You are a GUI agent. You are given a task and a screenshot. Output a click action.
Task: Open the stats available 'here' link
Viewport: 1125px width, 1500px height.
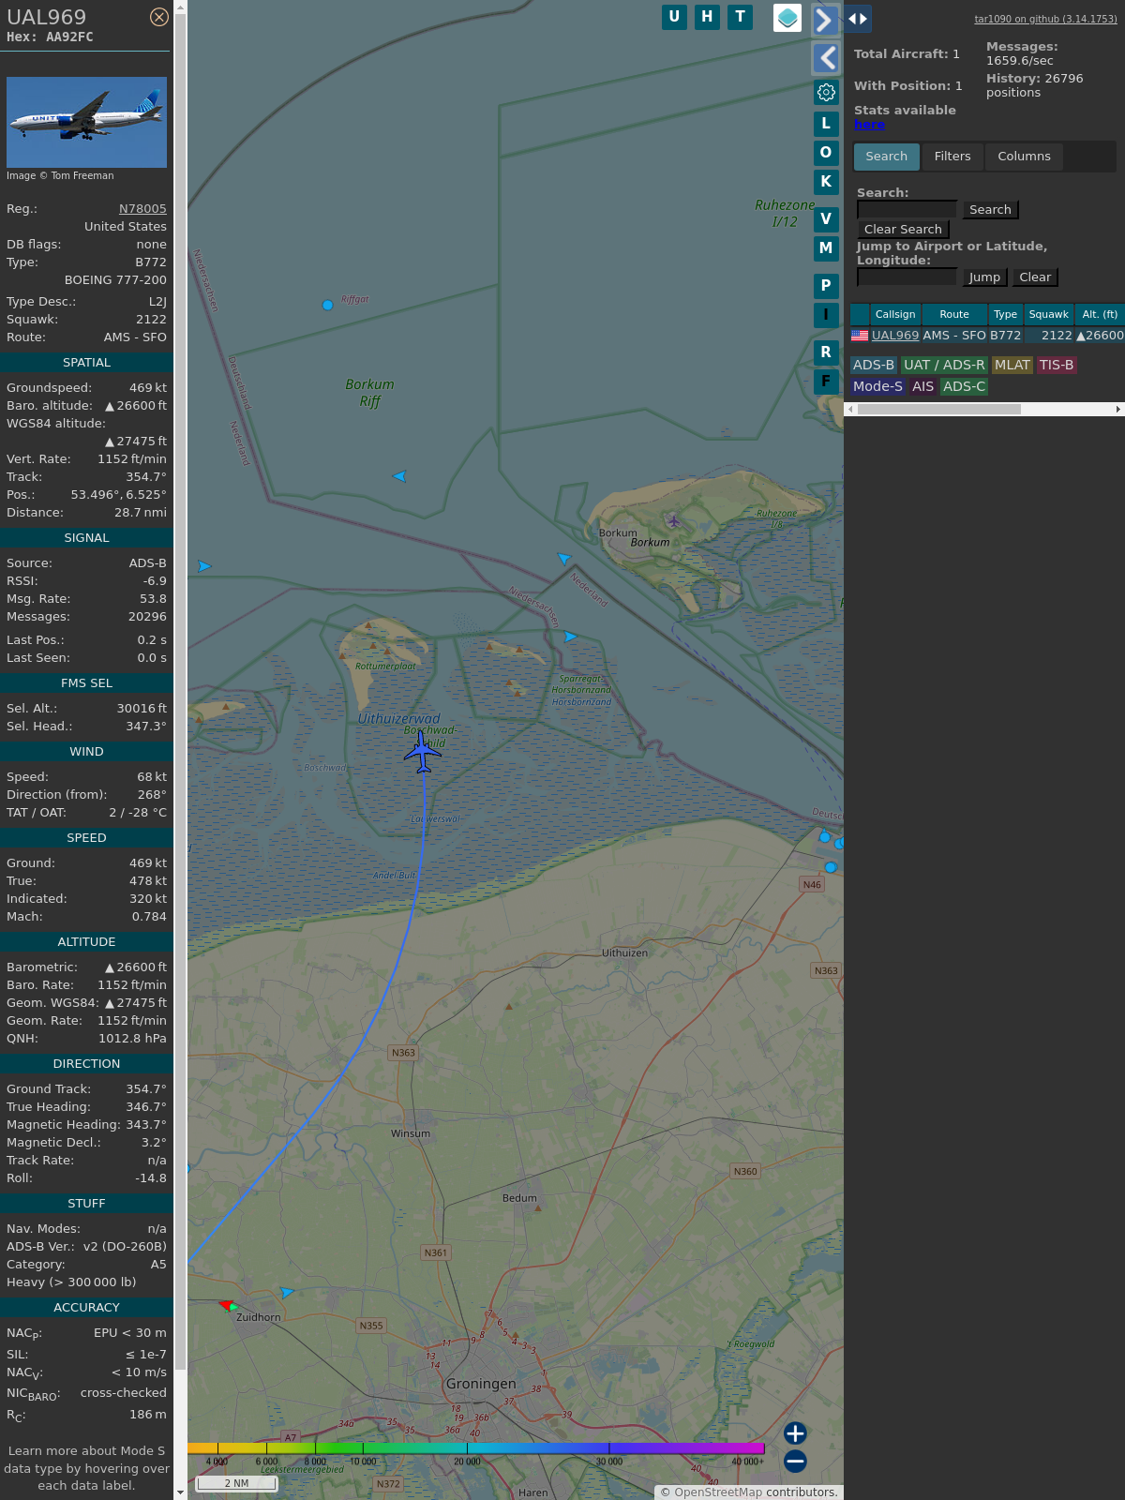pyautogui.click(x=869, y=125)
